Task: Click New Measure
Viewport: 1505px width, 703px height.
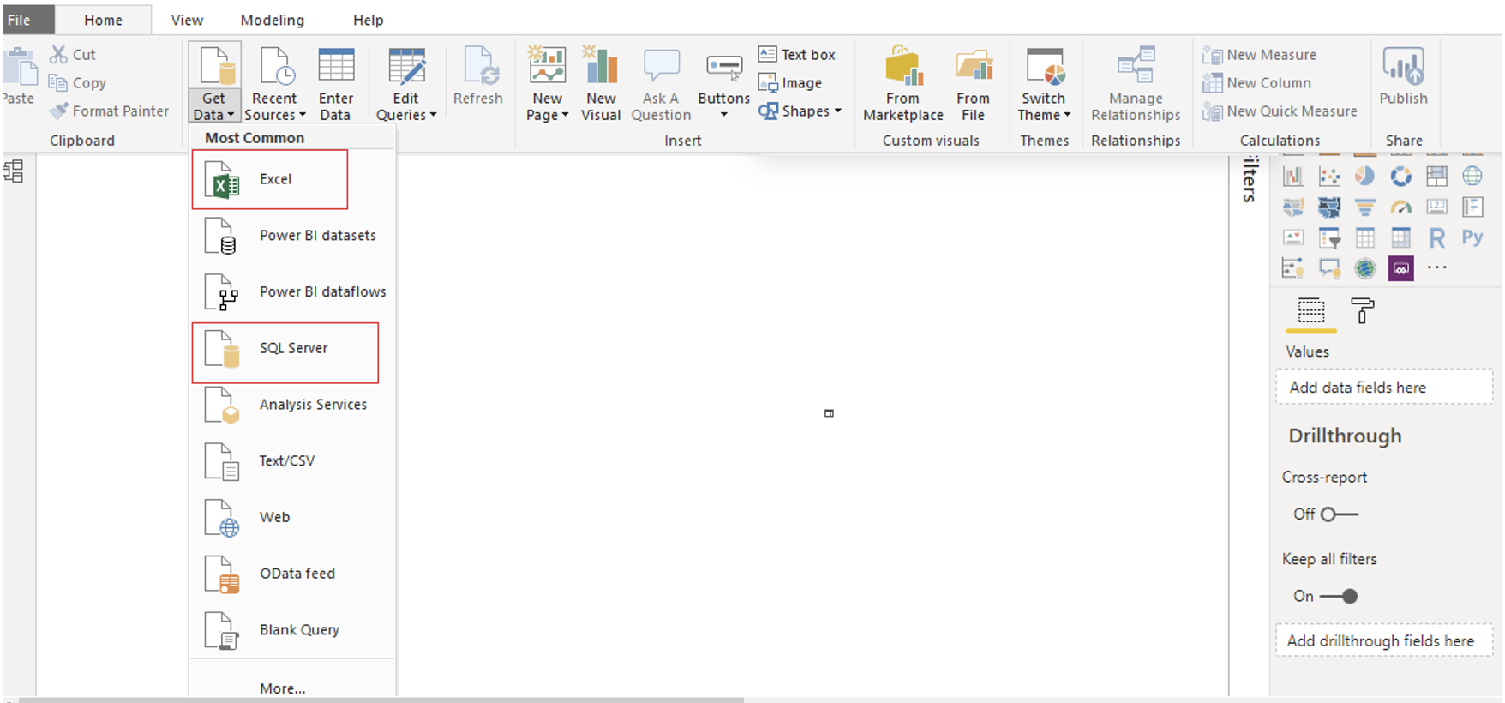Action: (1259, 55)
